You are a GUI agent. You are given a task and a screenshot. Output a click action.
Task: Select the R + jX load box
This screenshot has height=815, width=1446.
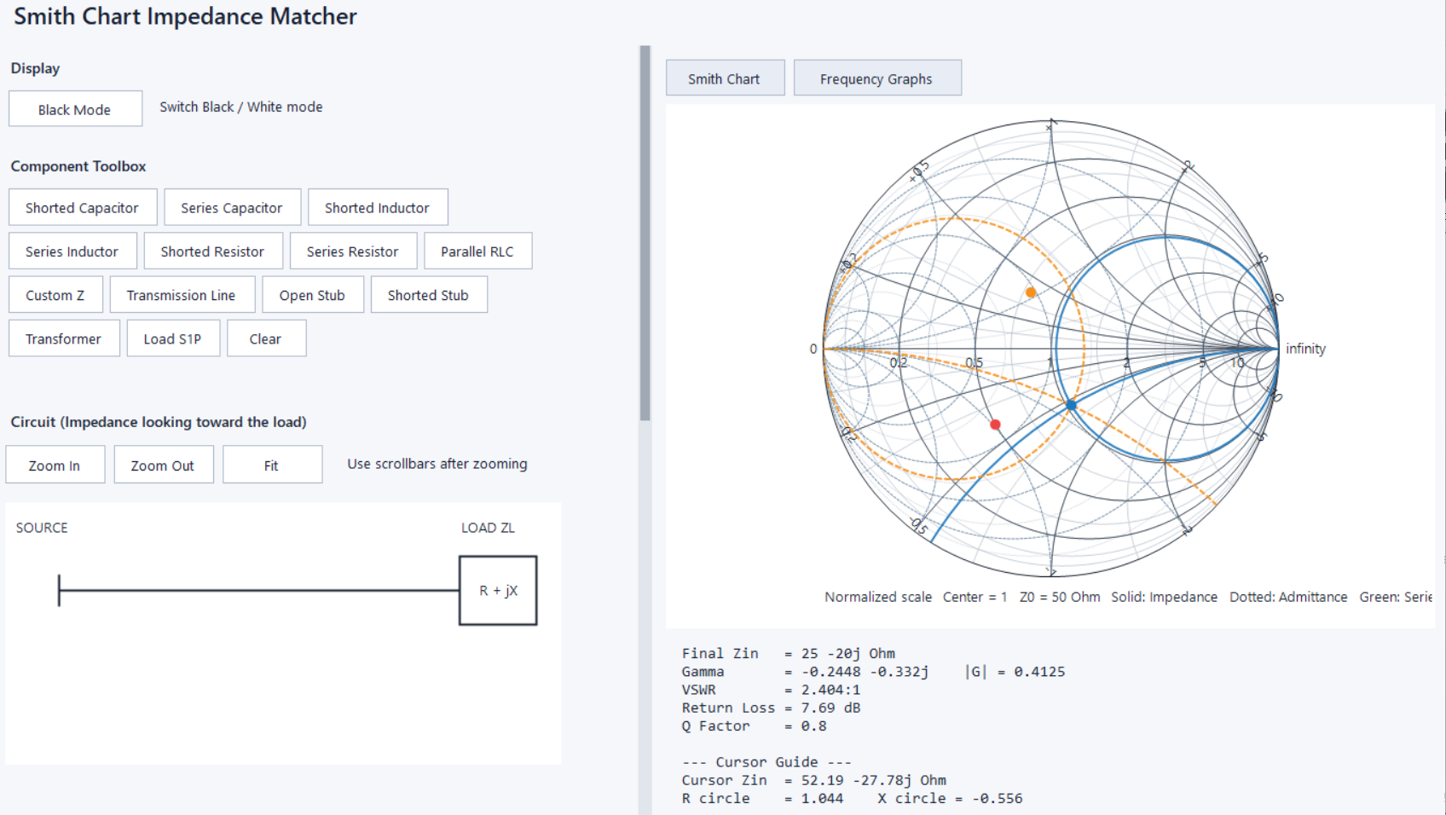(498, 590)
